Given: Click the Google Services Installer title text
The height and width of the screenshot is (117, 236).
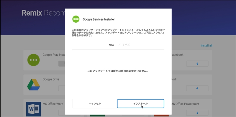Looking at the screenshot, I should (x=99, y=19).
